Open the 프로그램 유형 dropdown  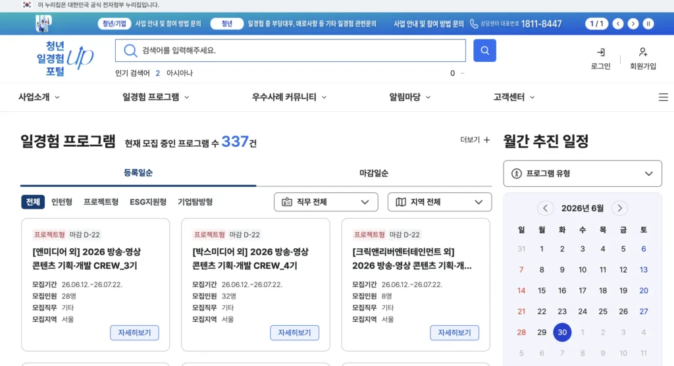(583, 174)
